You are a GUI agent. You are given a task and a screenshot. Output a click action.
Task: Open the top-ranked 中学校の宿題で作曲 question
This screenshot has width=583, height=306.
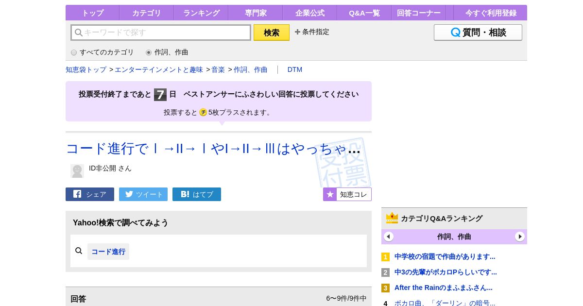pos(445,256)
